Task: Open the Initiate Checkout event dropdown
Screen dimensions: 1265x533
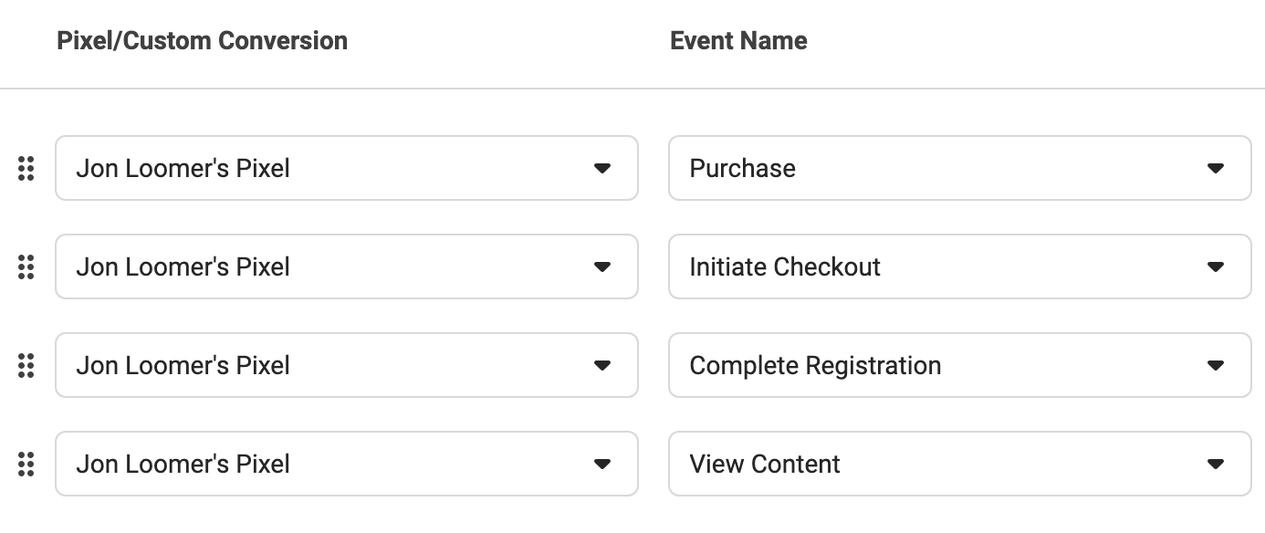Action: pos(959,266)
